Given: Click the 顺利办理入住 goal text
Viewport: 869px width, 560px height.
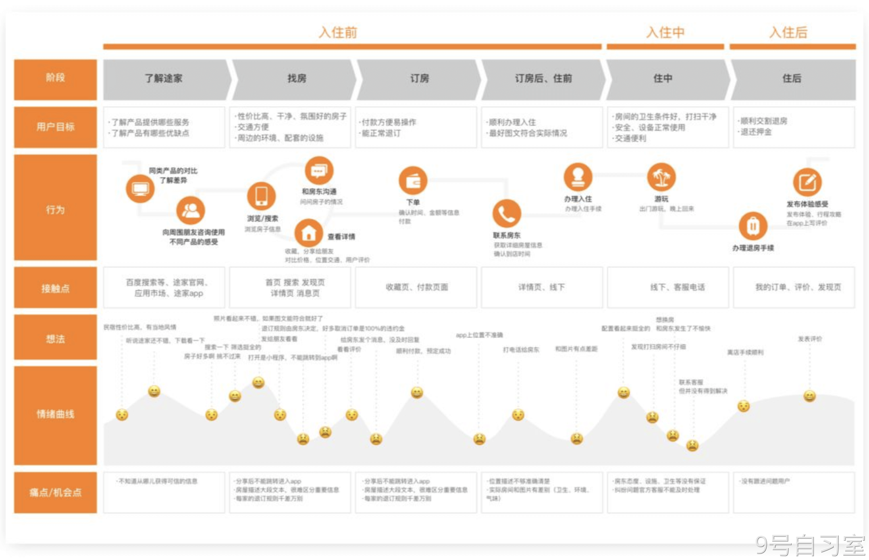Looking at the screenshot, I should (x=511, y=122).
